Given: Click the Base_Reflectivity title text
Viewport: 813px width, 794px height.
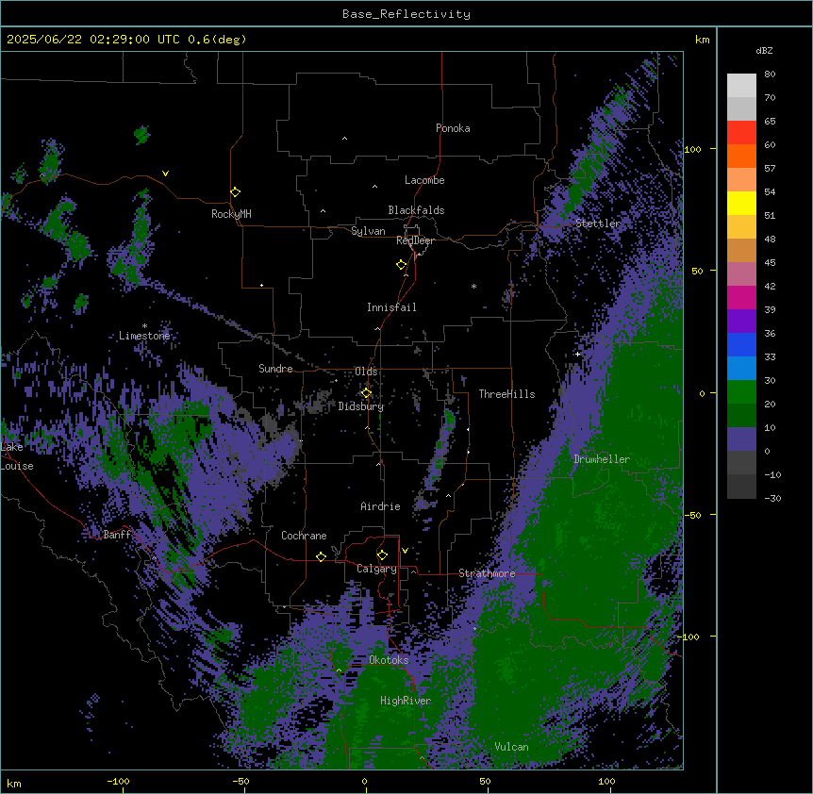Looking at the screenshot, I should [406, 14].
